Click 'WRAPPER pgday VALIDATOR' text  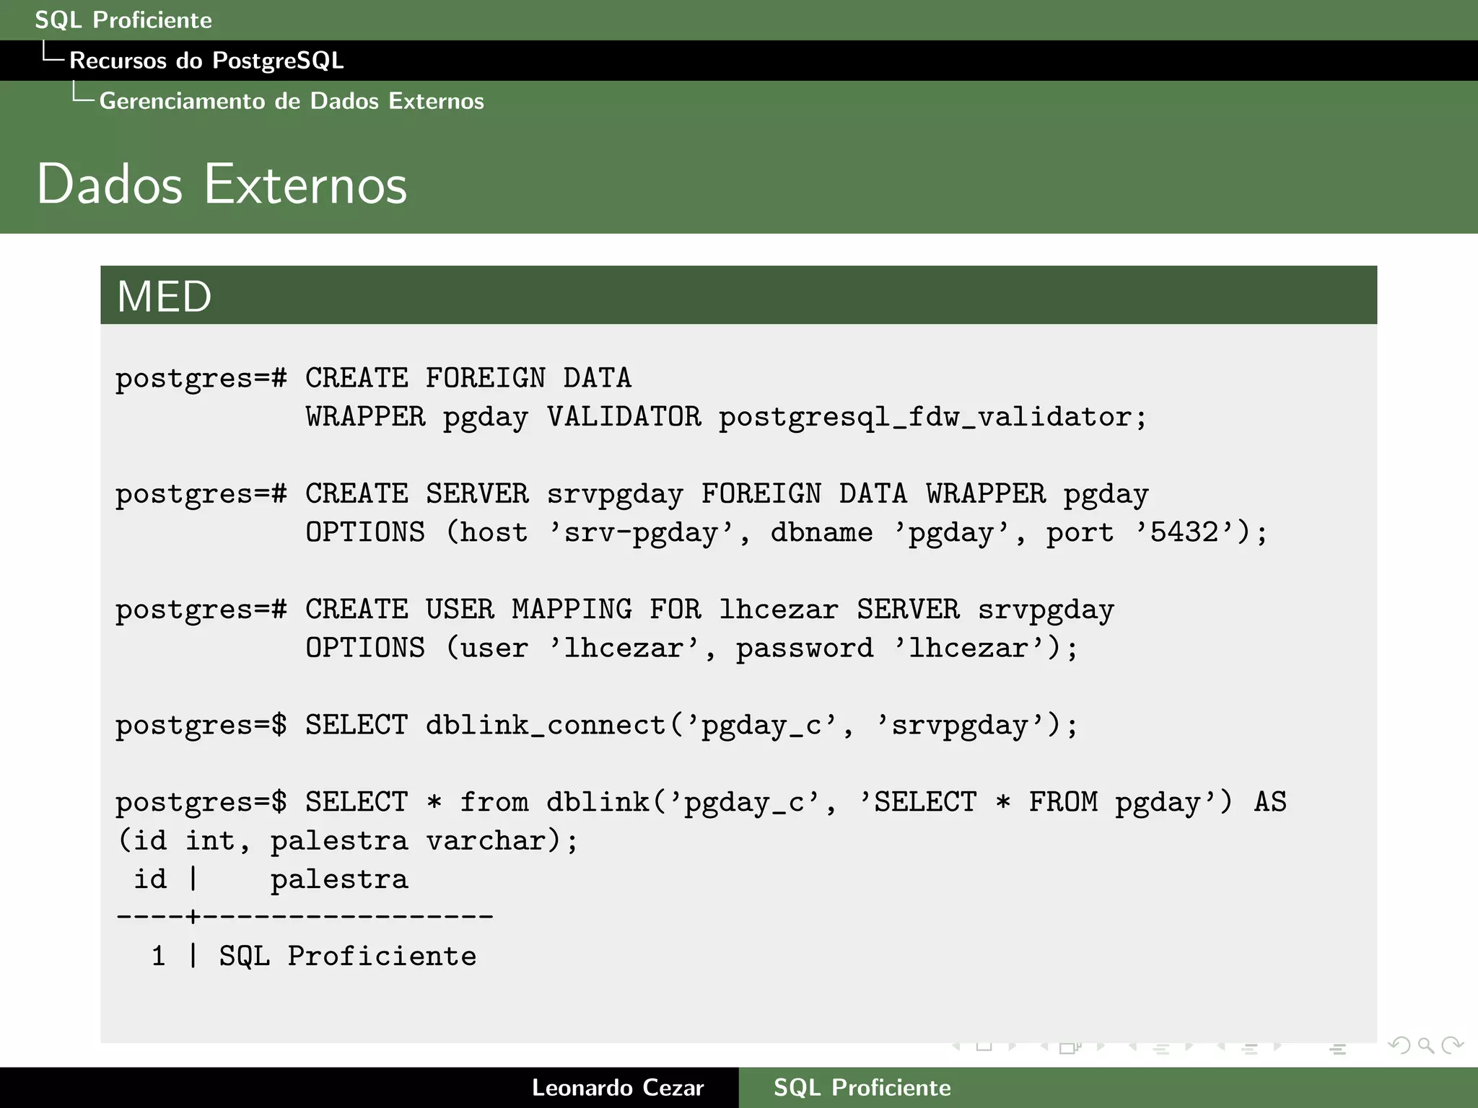(503, 418)
